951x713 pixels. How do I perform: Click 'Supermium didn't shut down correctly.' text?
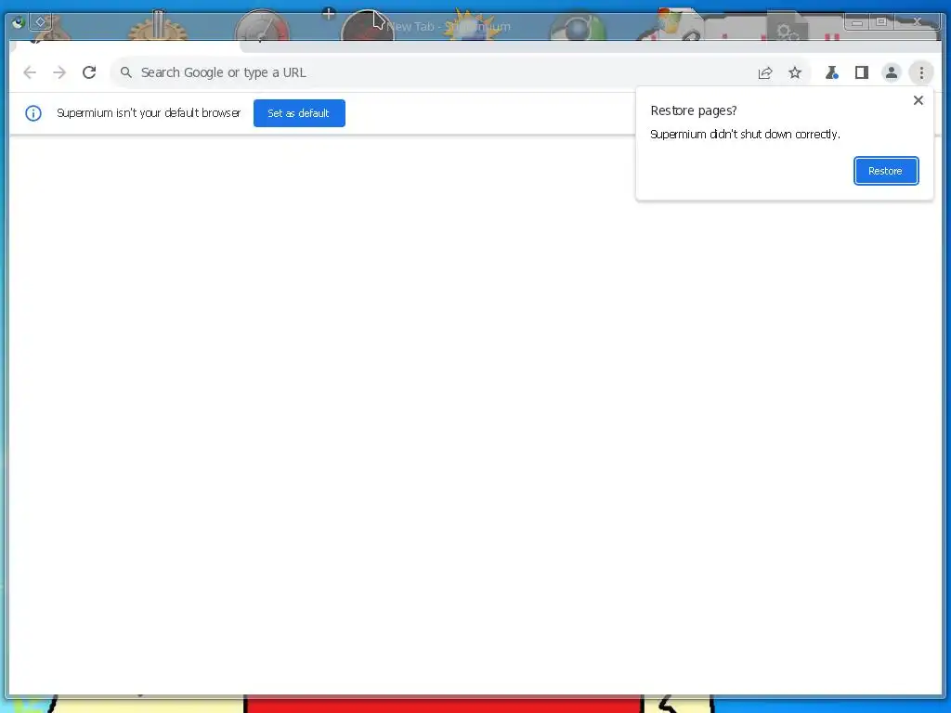[x=745, y=135]
